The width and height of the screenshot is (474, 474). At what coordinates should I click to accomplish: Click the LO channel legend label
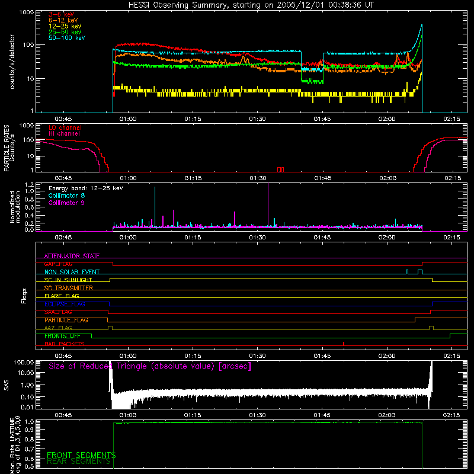pos(65,127)
